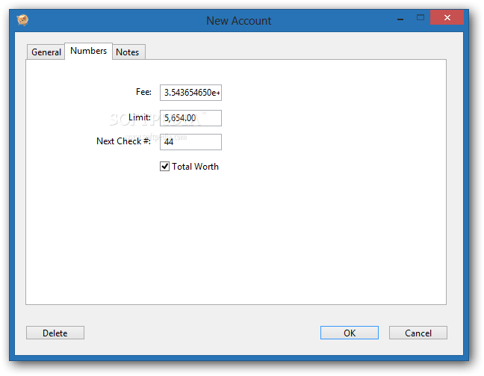
Task: Focus the Limit field showing 5,654.00
Action: click(x=190, y=118)
